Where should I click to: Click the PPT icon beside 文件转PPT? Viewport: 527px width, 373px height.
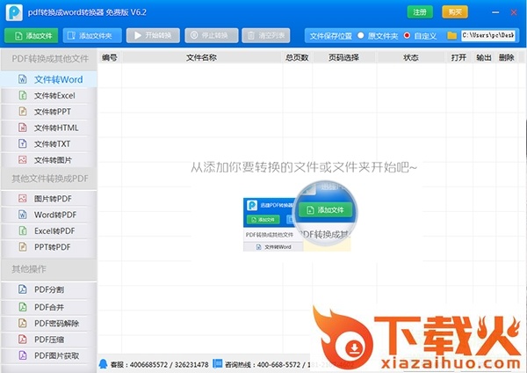23,112
